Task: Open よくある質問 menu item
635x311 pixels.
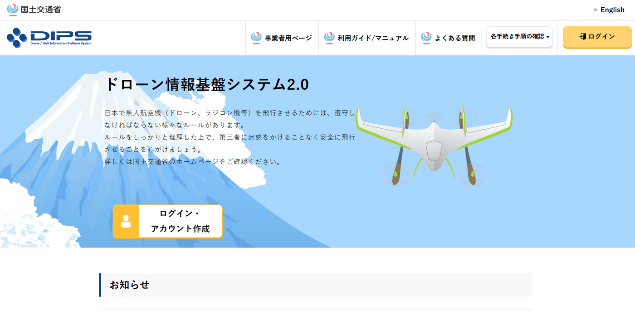Action: point(448,38)
